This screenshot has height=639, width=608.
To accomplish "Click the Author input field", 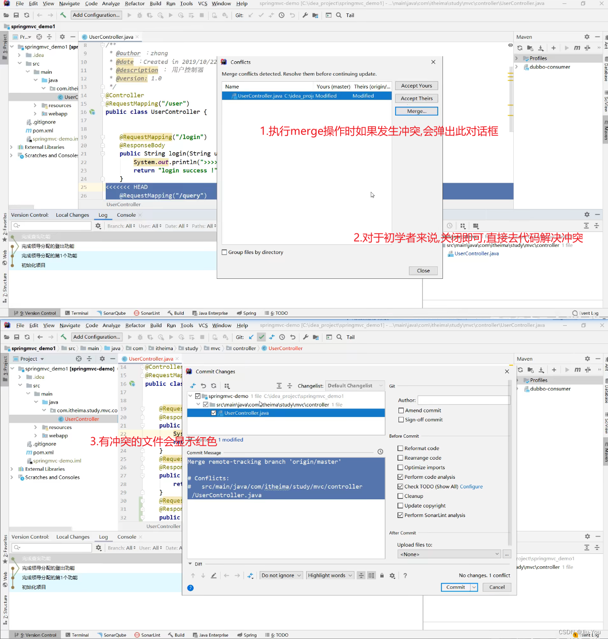I will pyautogui.click(x=464, y=400).
